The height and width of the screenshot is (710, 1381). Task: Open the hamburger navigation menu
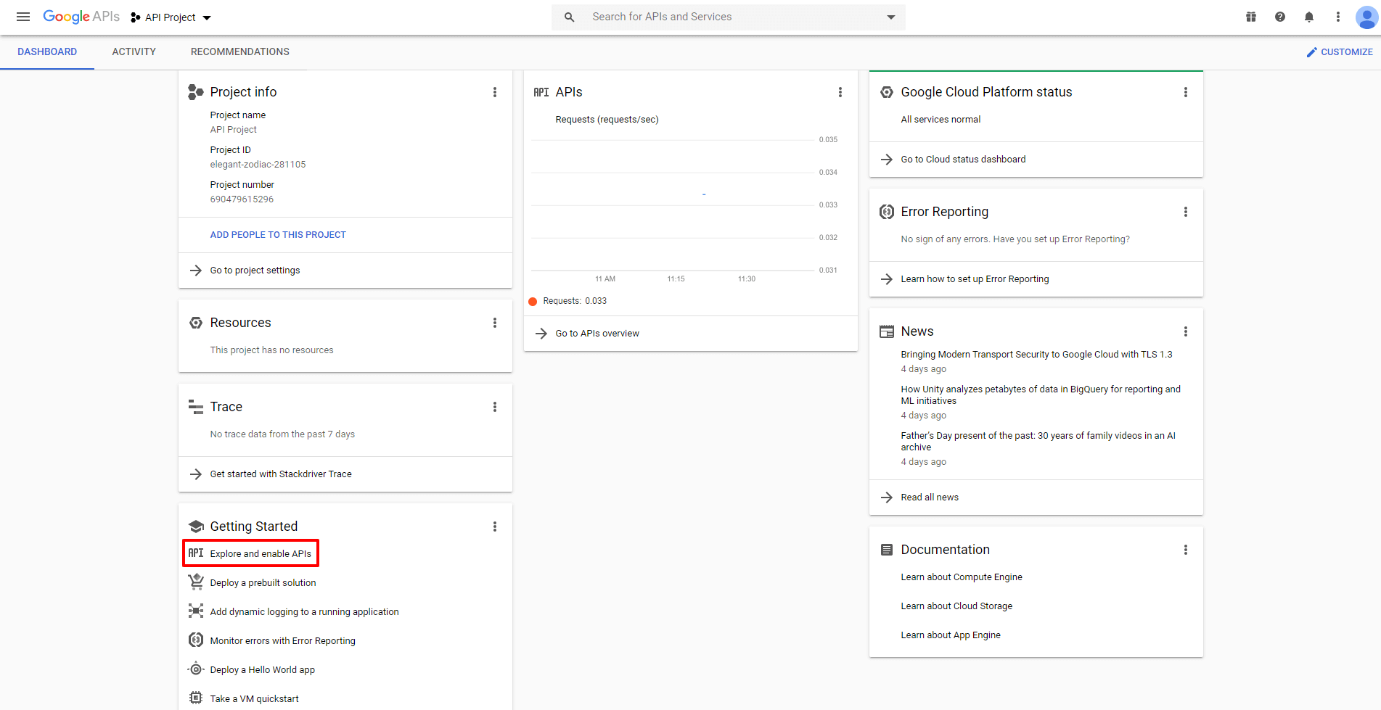[x=23, y=17]
